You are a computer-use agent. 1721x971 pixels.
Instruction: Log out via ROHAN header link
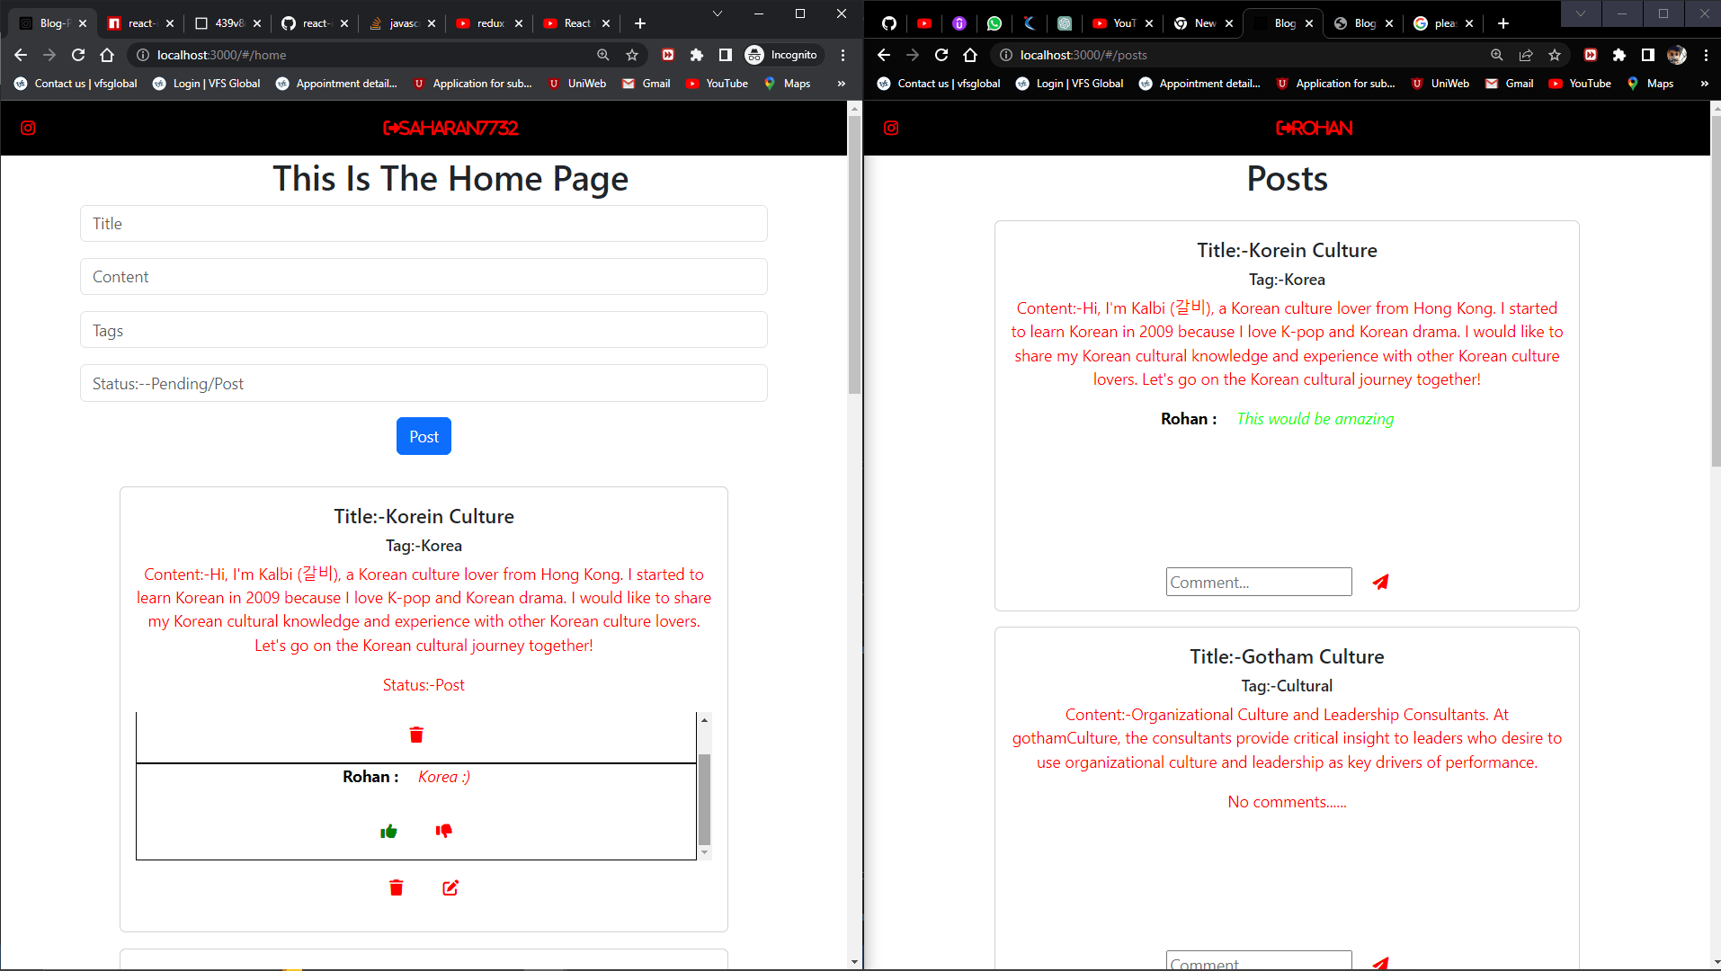1314,128
